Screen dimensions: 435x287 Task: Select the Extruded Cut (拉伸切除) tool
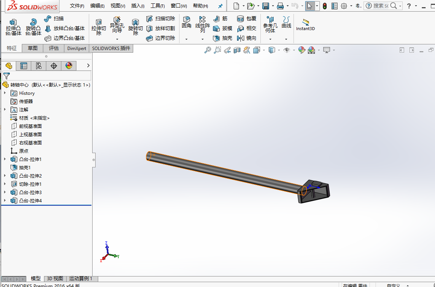(x=99, y=27)
